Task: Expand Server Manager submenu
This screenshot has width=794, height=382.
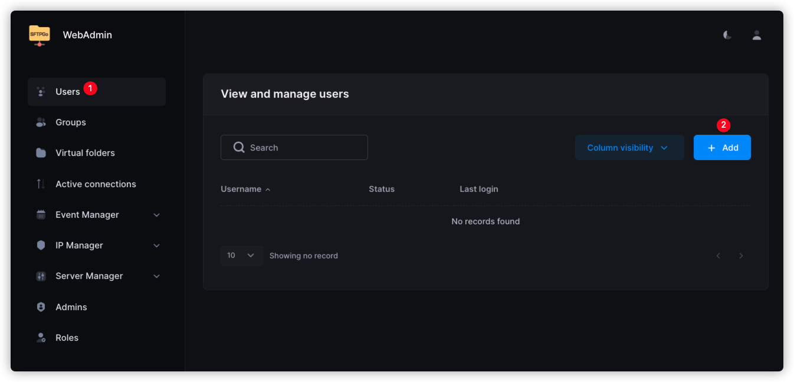Action: coord(156,276)
